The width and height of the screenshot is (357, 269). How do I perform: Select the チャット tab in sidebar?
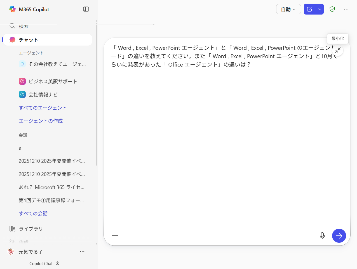click(x=48, y=40)
